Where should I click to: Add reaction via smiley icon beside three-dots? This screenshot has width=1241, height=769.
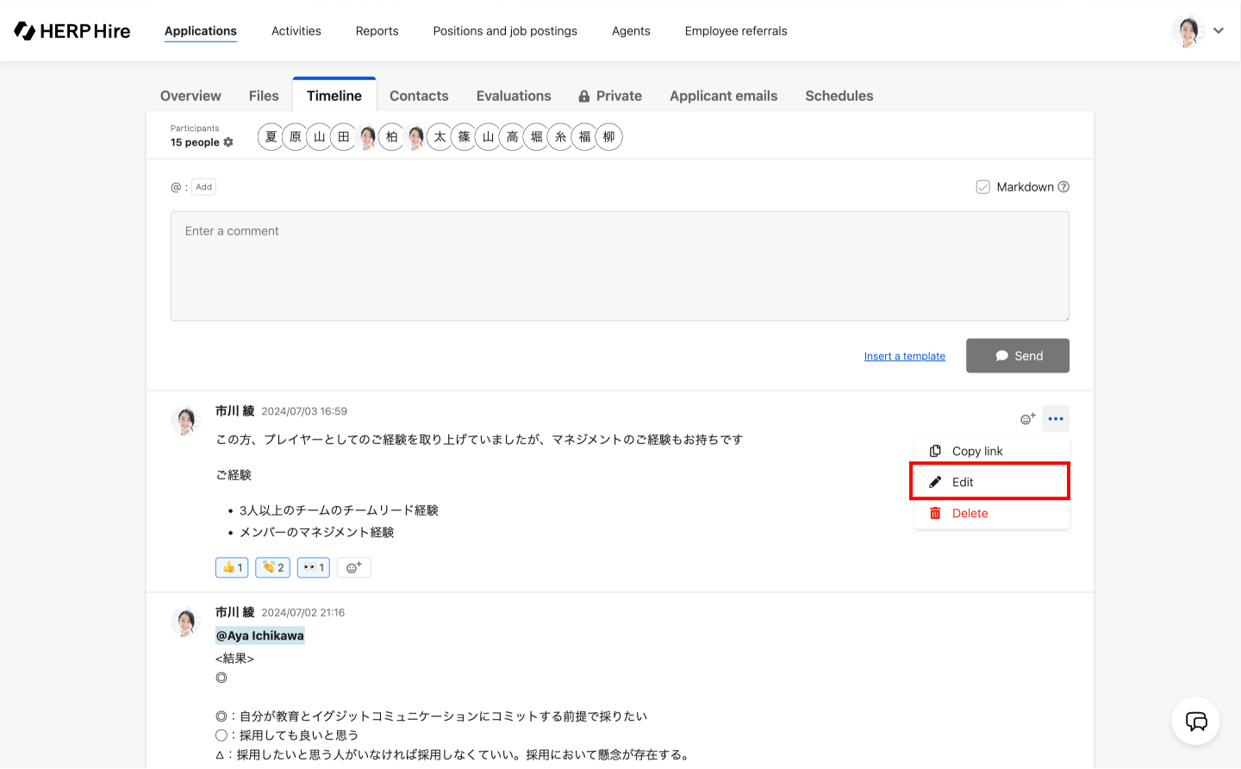[1027, 419]
